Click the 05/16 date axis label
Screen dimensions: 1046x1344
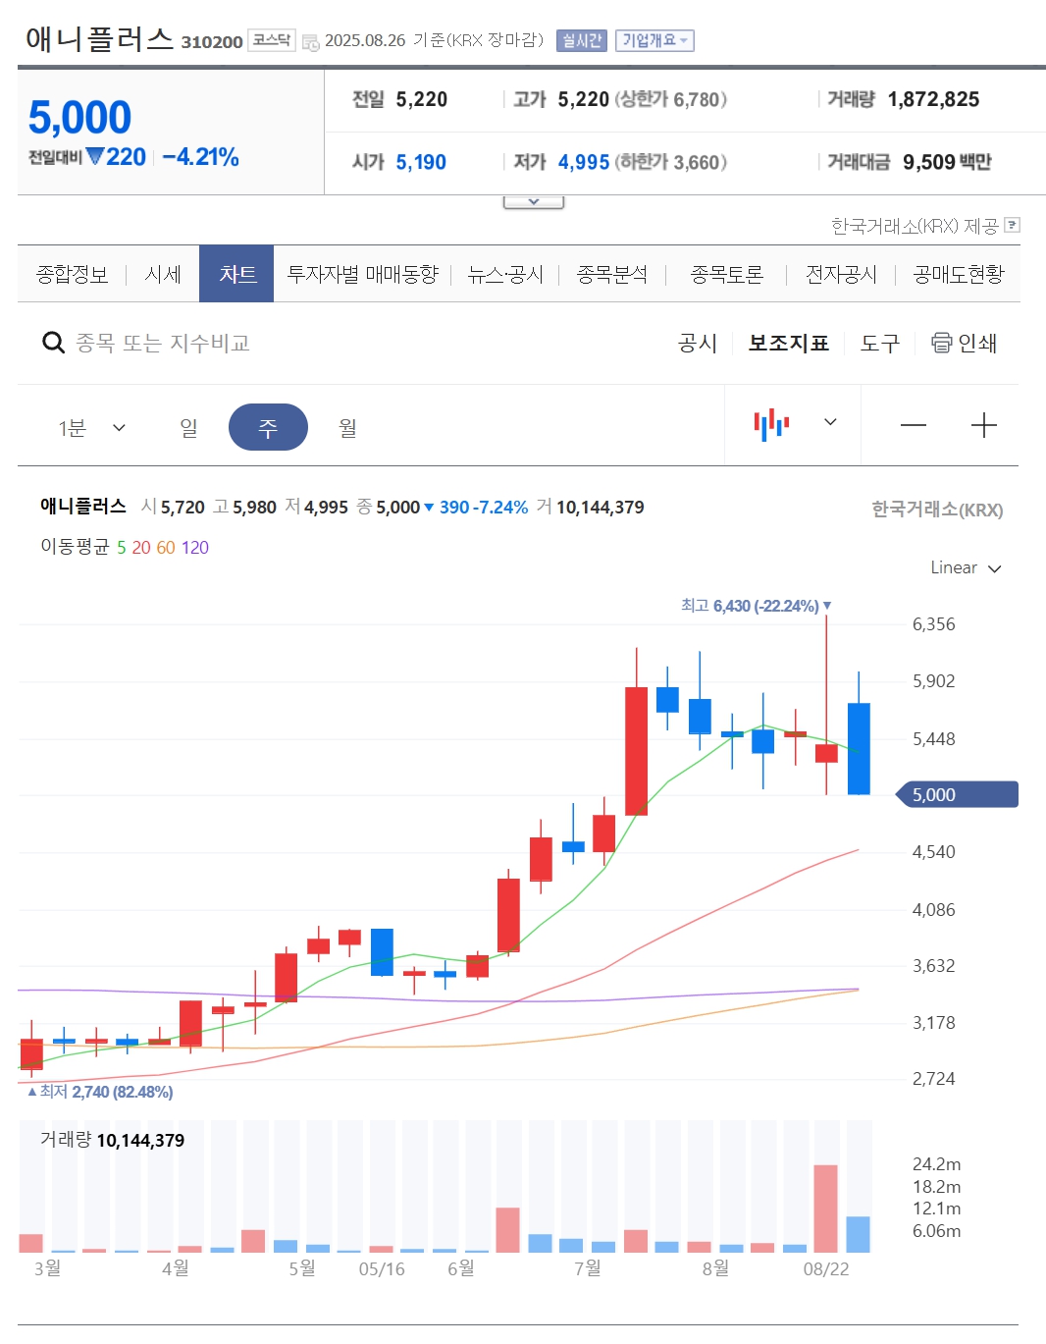382,1268
